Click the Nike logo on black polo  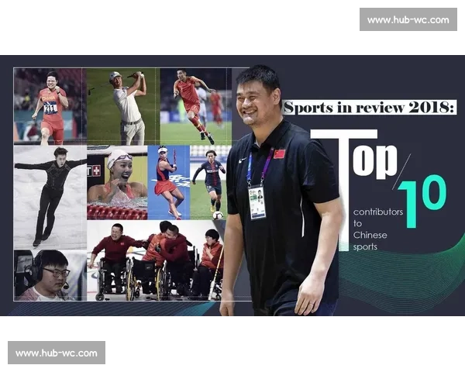click(243, 160)
